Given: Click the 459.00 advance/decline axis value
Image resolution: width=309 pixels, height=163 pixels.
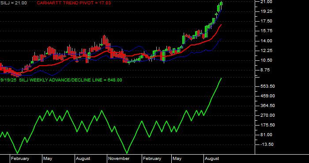Looking at the screenshot, I should pos(268,96).
